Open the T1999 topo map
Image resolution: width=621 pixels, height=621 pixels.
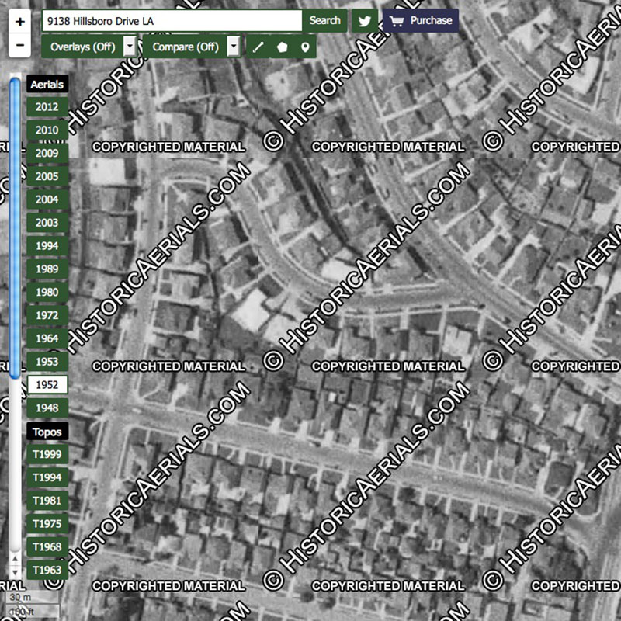click(x=47, y=454)
